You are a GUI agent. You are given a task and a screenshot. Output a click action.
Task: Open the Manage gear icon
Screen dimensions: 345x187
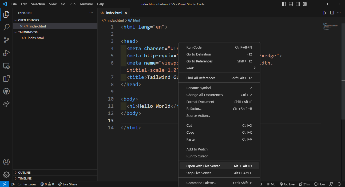point(6,175)
